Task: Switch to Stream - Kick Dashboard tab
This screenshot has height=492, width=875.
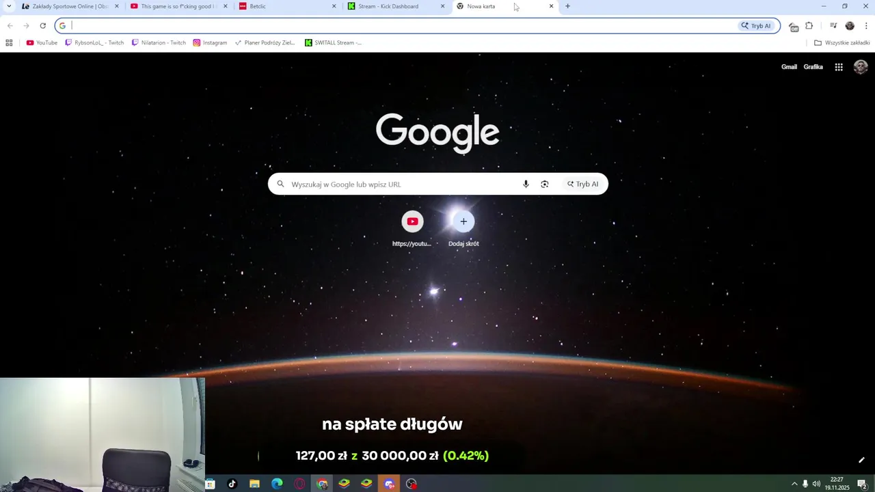Action: pyautogui.click(x=394, y=6)
